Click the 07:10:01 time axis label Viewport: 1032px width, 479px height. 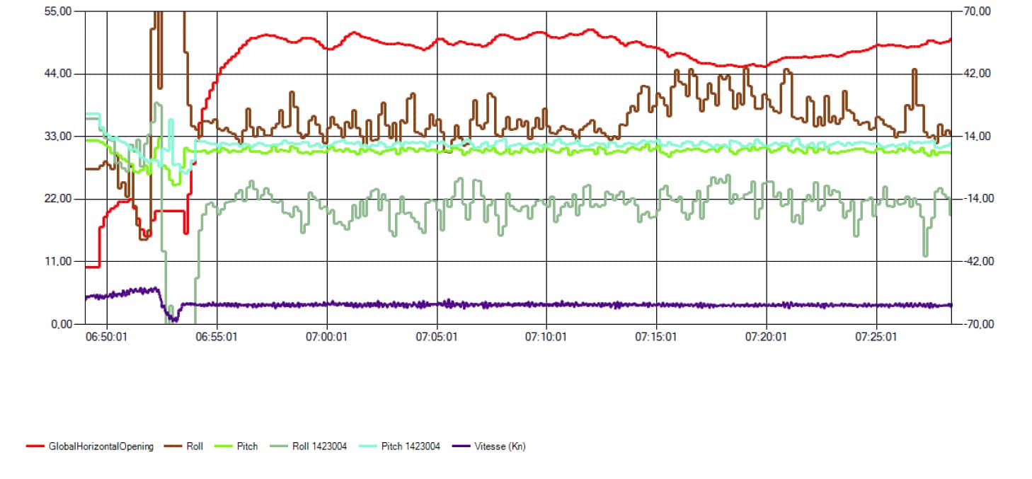(x=546, y=337)
